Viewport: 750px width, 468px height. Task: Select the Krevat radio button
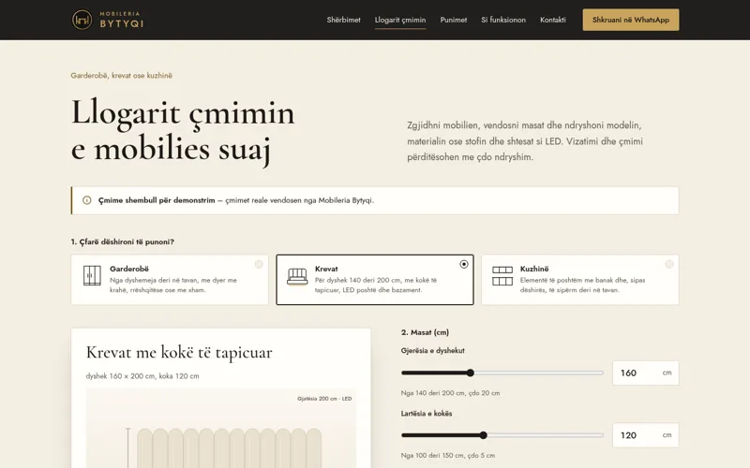click(464, 264)
